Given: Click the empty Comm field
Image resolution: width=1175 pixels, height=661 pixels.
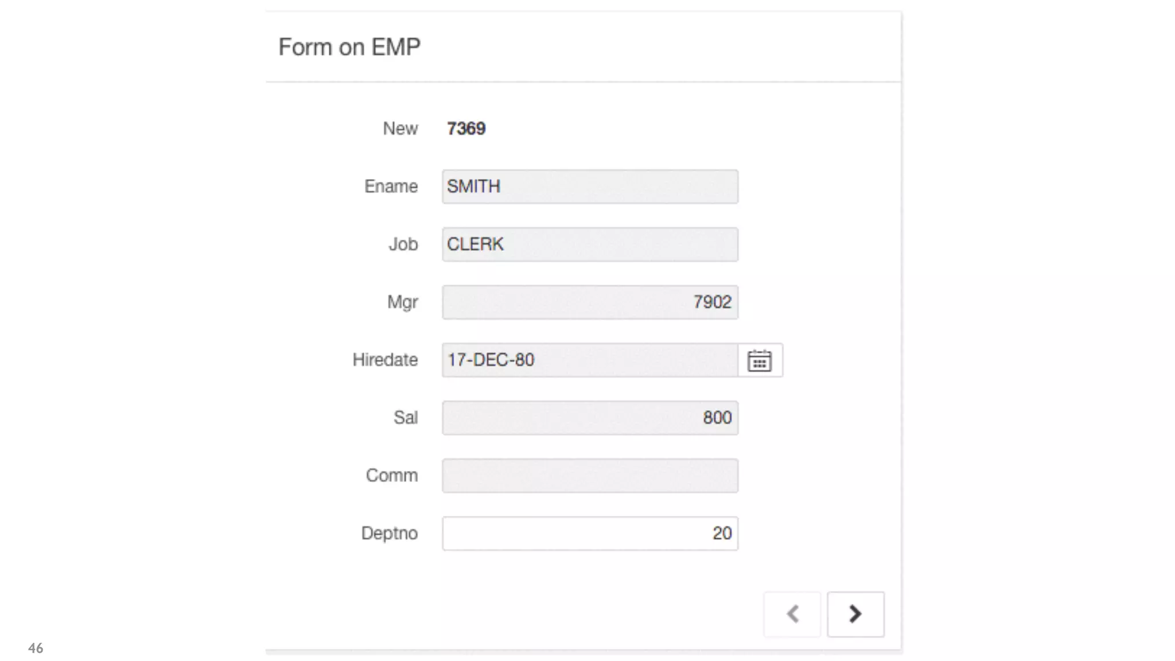Looking at the screenshot, I should (590, 476).
